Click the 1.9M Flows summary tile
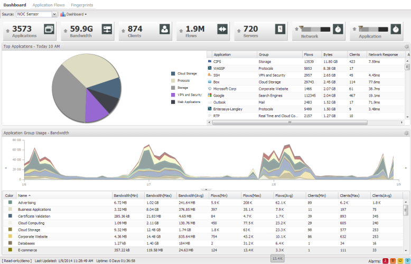Viewport: 411px width, 264px height. (203, 31)
